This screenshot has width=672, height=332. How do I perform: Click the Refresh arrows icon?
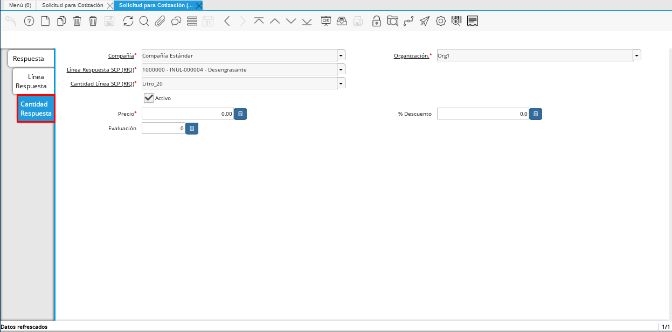click(128, 21)
